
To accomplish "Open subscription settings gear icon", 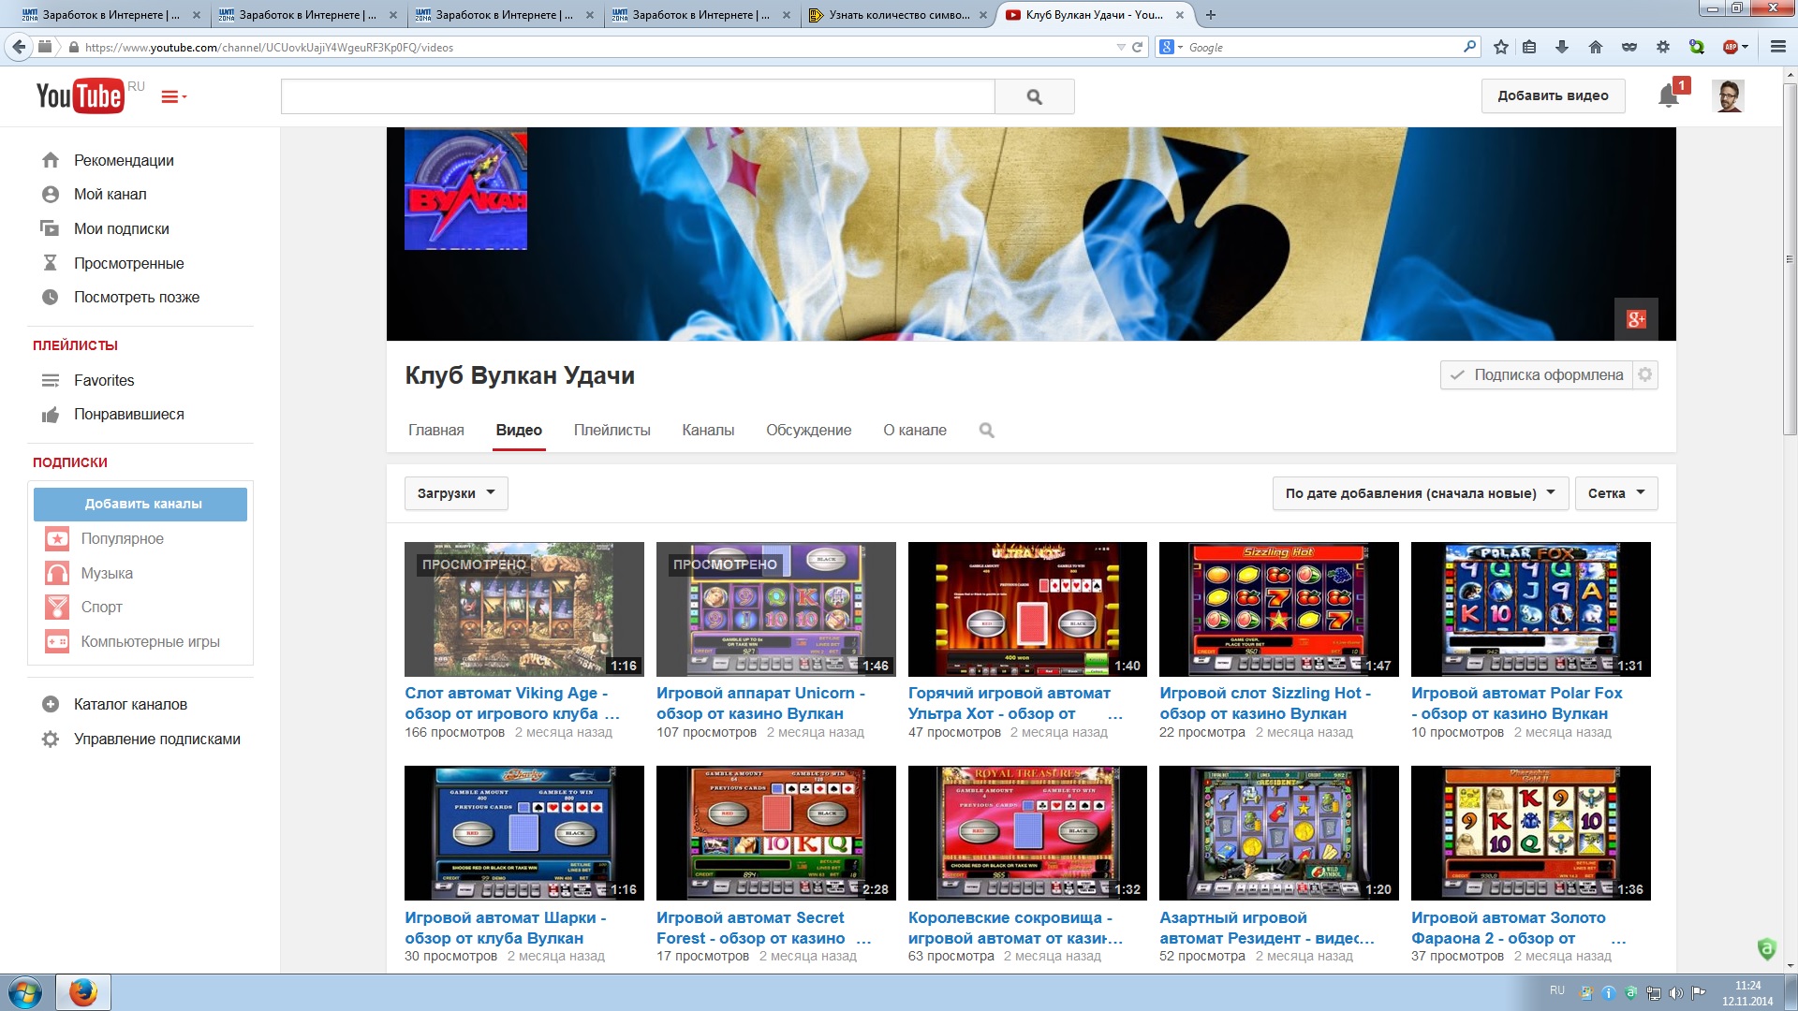I will [1644, 374].
